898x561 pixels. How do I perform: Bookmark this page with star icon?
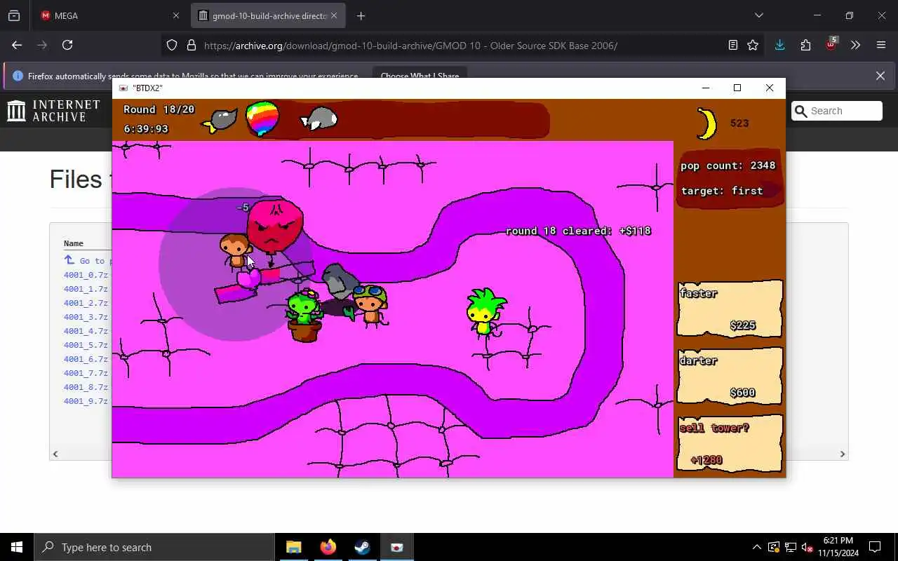(x=753, y=46)
